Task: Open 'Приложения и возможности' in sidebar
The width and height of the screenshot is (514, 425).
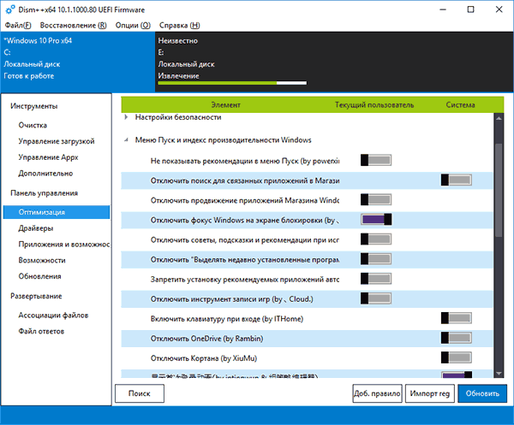Action: tap(64, 244)
